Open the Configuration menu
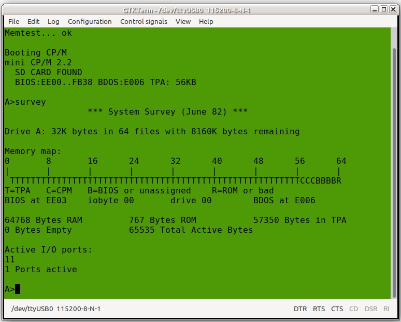 pos(90,21)
